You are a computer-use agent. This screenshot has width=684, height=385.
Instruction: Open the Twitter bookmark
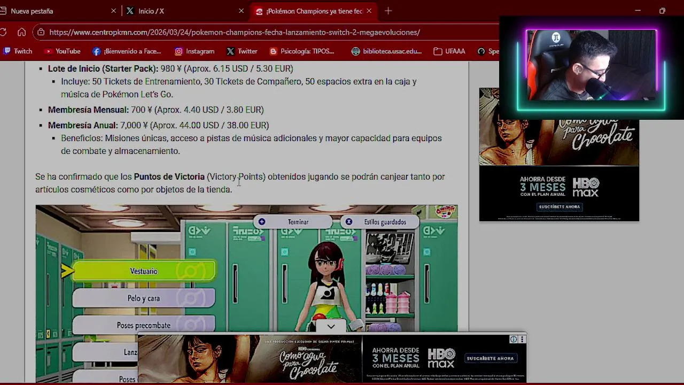(x=242, y=51)
